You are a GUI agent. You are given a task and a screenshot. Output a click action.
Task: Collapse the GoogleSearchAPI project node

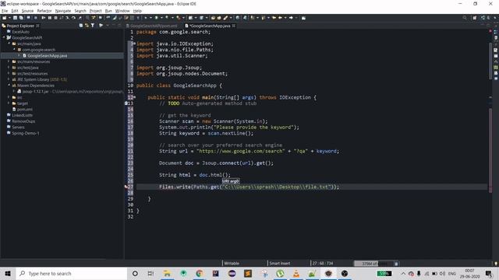(x=4, y=37)
